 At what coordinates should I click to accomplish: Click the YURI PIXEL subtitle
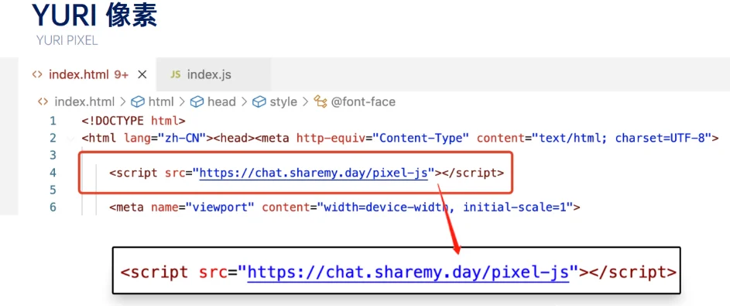point(67,40)
